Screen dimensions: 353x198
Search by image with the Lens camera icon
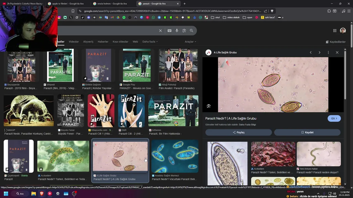[x=184, y=31]
